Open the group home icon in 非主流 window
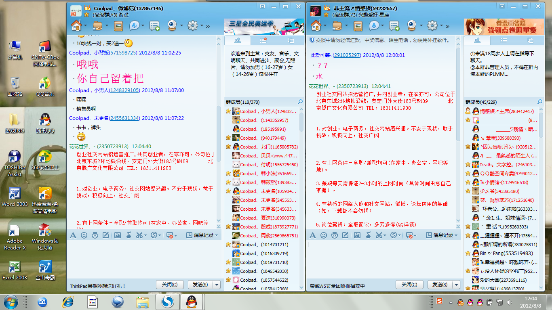This screenshot has height=310, width=552. click(x=316, y=25)
